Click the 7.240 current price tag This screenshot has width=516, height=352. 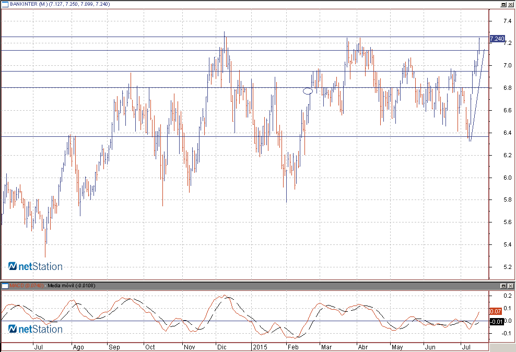497,39
